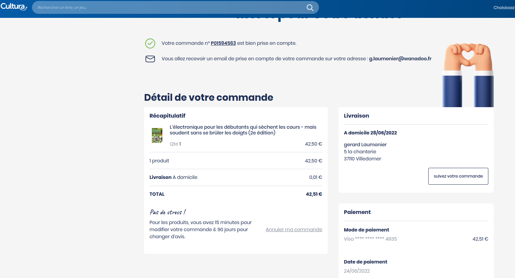Click the book title 'L'électronique pour les débutants'
515x278 pixels.
click(243, 130)
